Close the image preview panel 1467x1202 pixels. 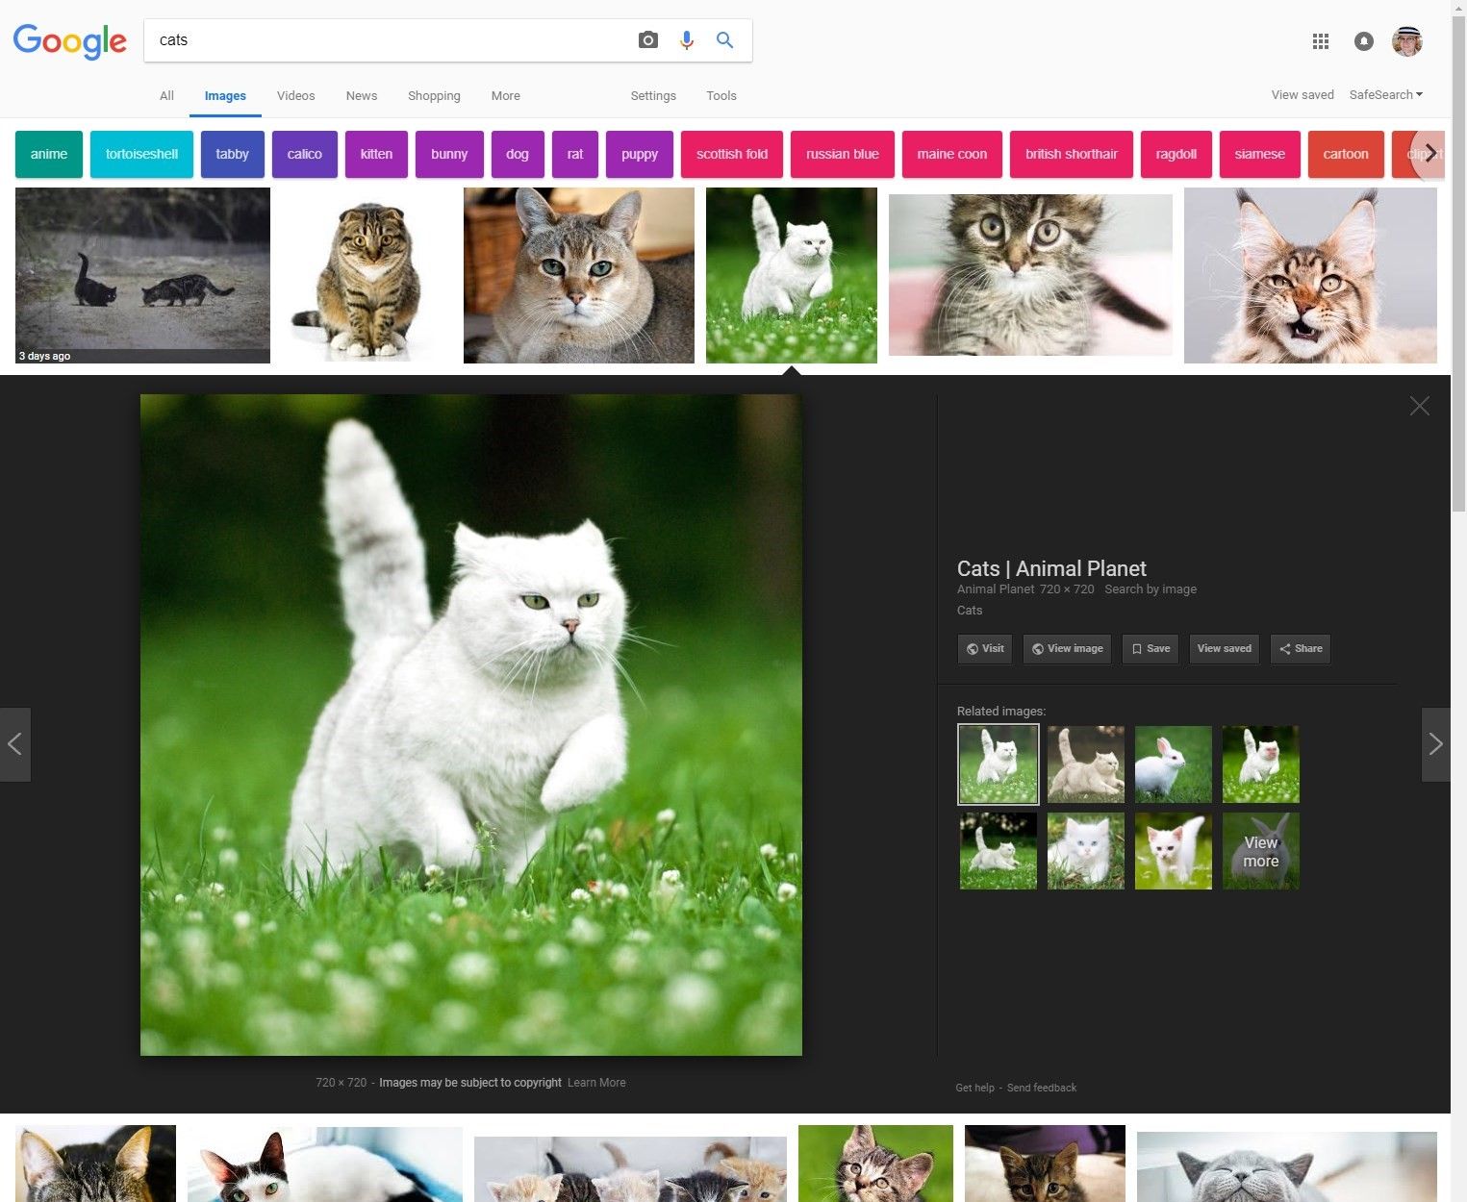click(1419, 405)
